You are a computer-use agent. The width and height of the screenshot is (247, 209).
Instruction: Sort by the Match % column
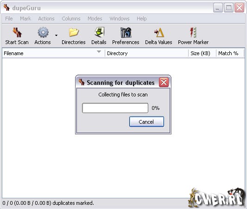tap(230, 53)
